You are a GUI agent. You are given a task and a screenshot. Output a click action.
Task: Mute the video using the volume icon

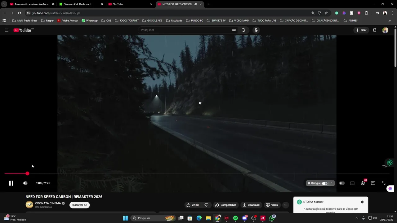point(25,183)
